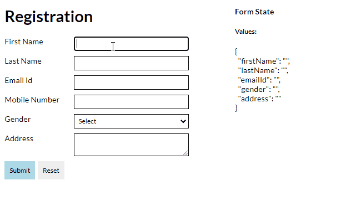Click the Gender label text

tap(18, 119)
